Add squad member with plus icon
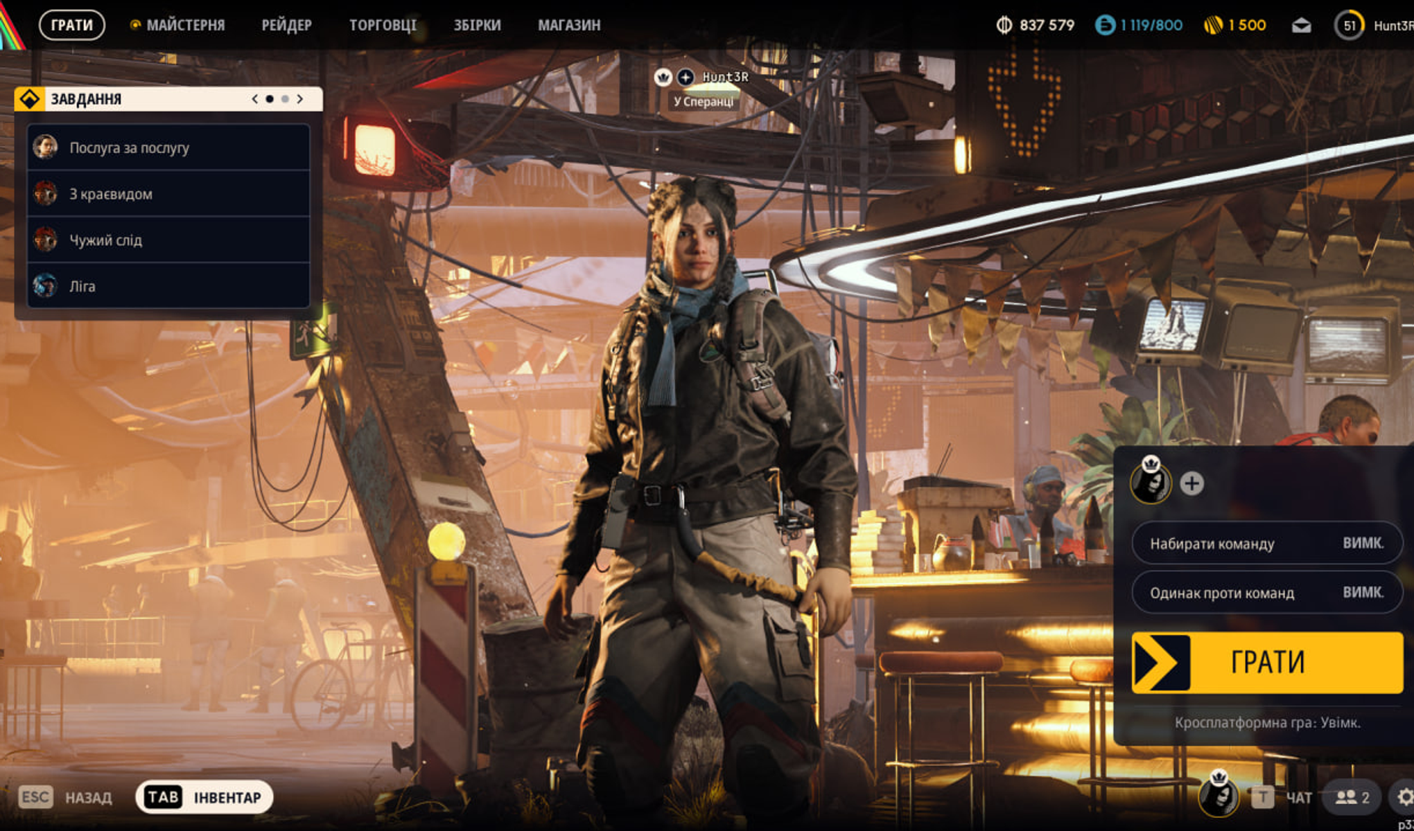Viewport: 1414px width, 831px height. point(1192,483)
